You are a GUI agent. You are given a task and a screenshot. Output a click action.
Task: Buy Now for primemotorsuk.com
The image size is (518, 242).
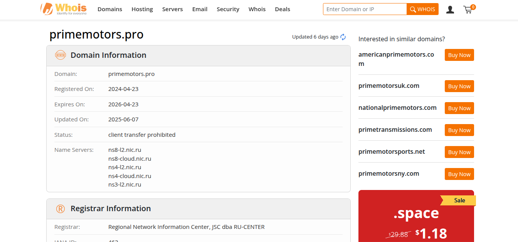[x=459, y=86]
